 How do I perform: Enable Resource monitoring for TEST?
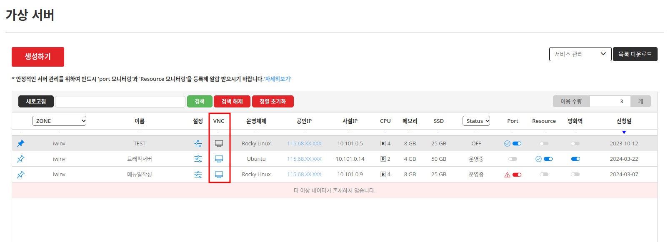544,143
